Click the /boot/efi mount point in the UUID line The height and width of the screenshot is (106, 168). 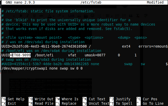pos(44,55)
